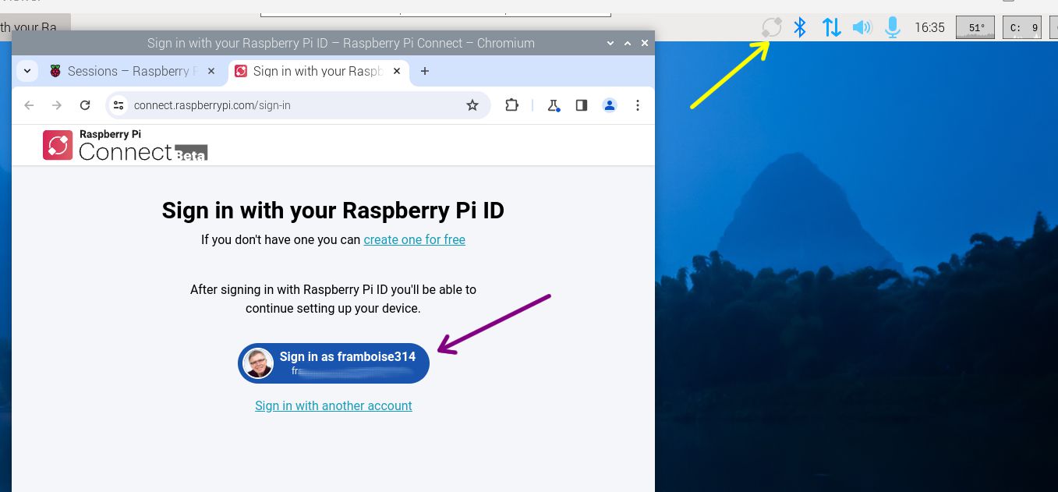Open the Chromium profile avatar
The image size is (1058, 492).
[x=610, y=105]
